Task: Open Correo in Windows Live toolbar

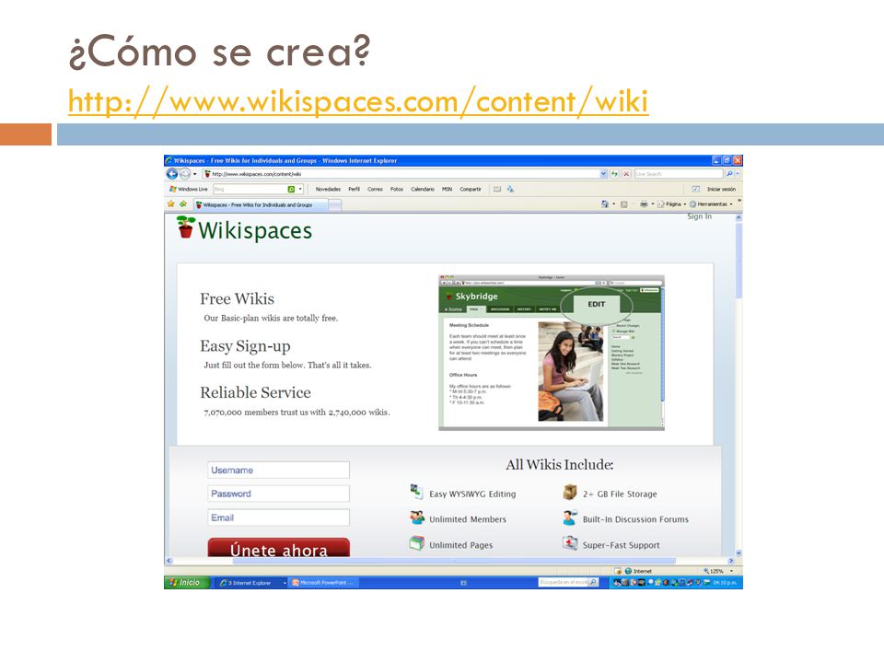Action: click(x=375, y=190)
